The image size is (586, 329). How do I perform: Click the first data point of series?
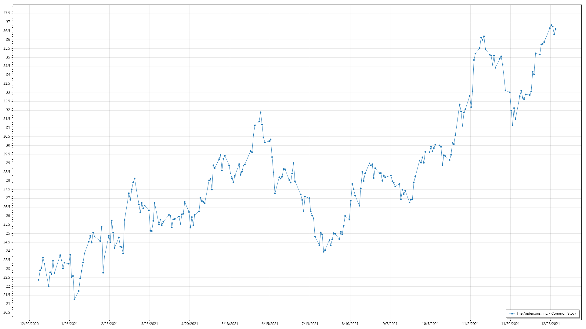tap(38, 280)
